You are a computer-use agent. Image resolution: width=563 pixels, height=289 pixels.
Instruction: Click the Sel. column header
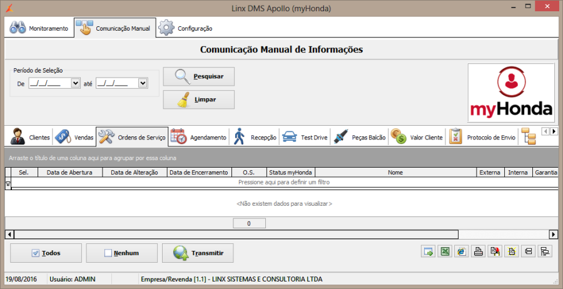click(24, 172)
